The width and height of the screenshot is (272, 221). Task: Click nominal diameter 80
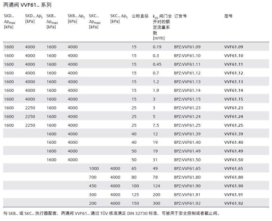(x=134, y=177)
